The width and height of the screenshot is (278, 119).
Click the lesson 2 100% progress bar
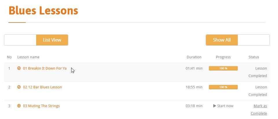point(223,87)
